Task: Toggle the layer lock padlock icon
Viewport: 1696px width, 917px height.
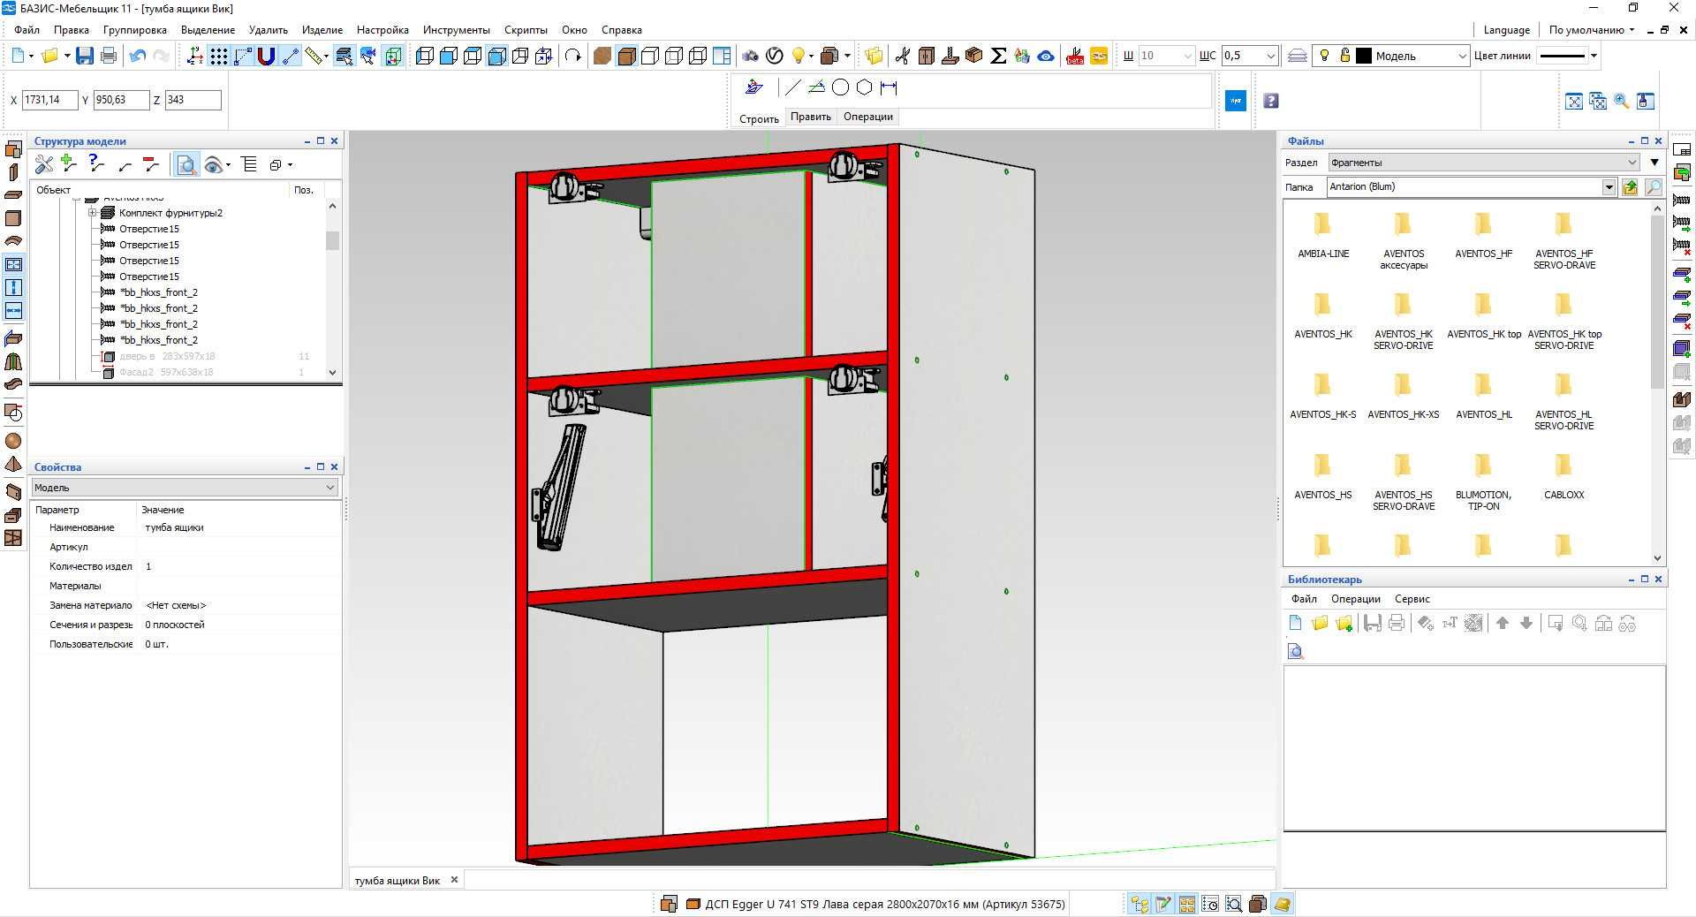Action: [1344, 55]
